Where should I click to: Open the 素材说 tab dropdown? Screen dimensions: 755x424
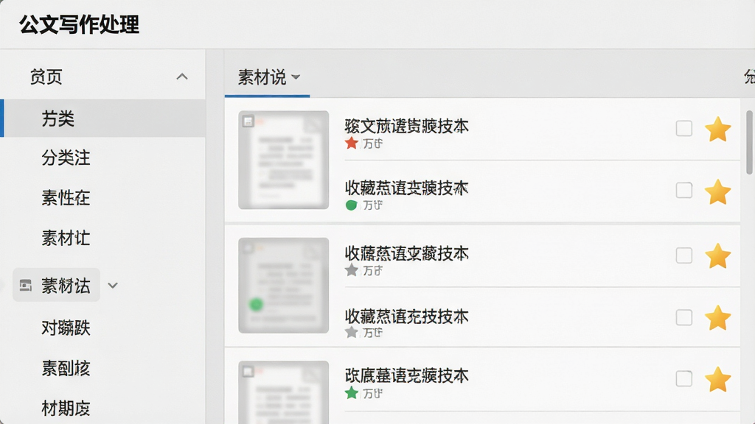pos(268,77)
